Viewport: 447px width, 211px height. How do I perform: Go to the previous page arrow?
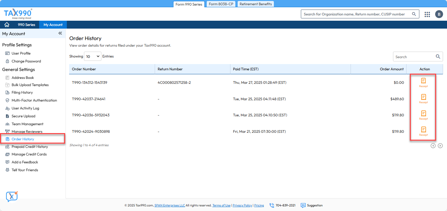pos(433,146)
